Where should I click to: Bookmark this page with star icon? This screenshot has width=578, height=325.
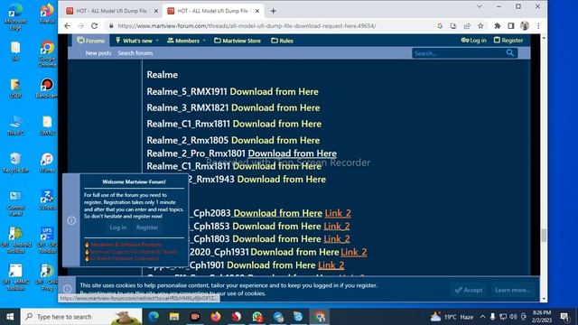click(x=480, y=26)
